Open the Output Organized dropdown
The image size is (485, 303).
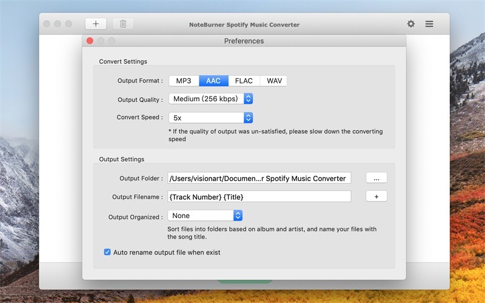point(205,216)
